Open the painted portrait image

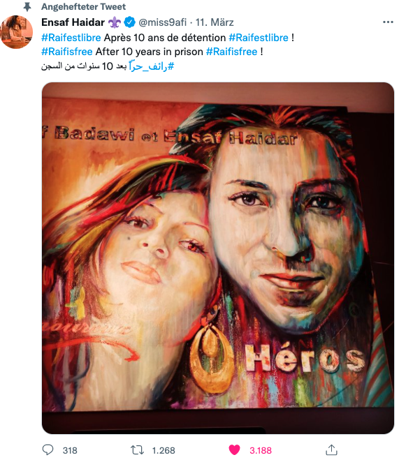pyautogui.click(x=218, y=258)
